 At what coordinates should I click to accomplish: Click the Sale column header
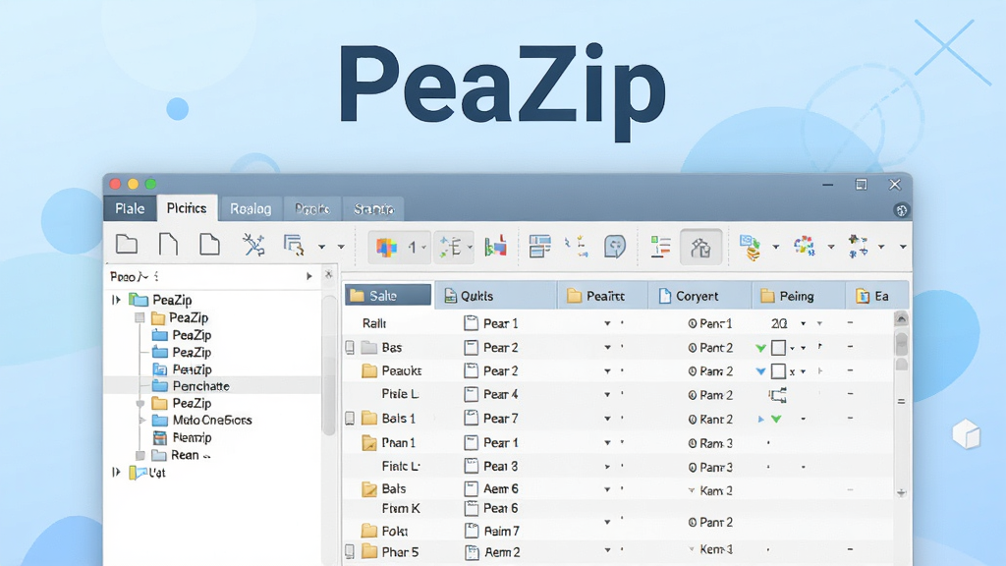[x=388, y=296]
